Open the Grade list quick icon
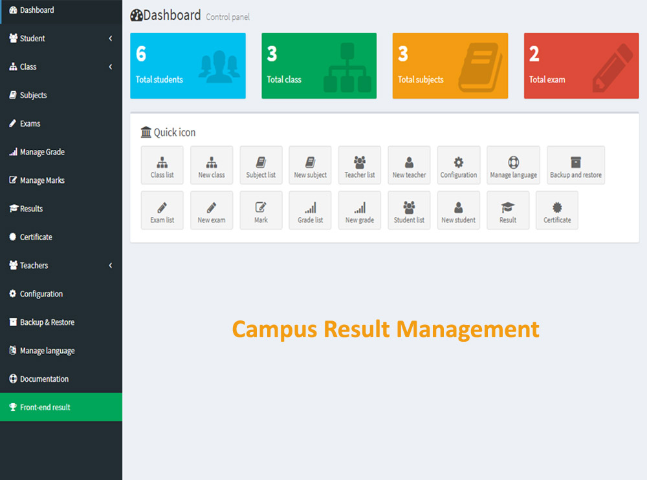The width and height of the screenshot is (647, 480). 310,210
